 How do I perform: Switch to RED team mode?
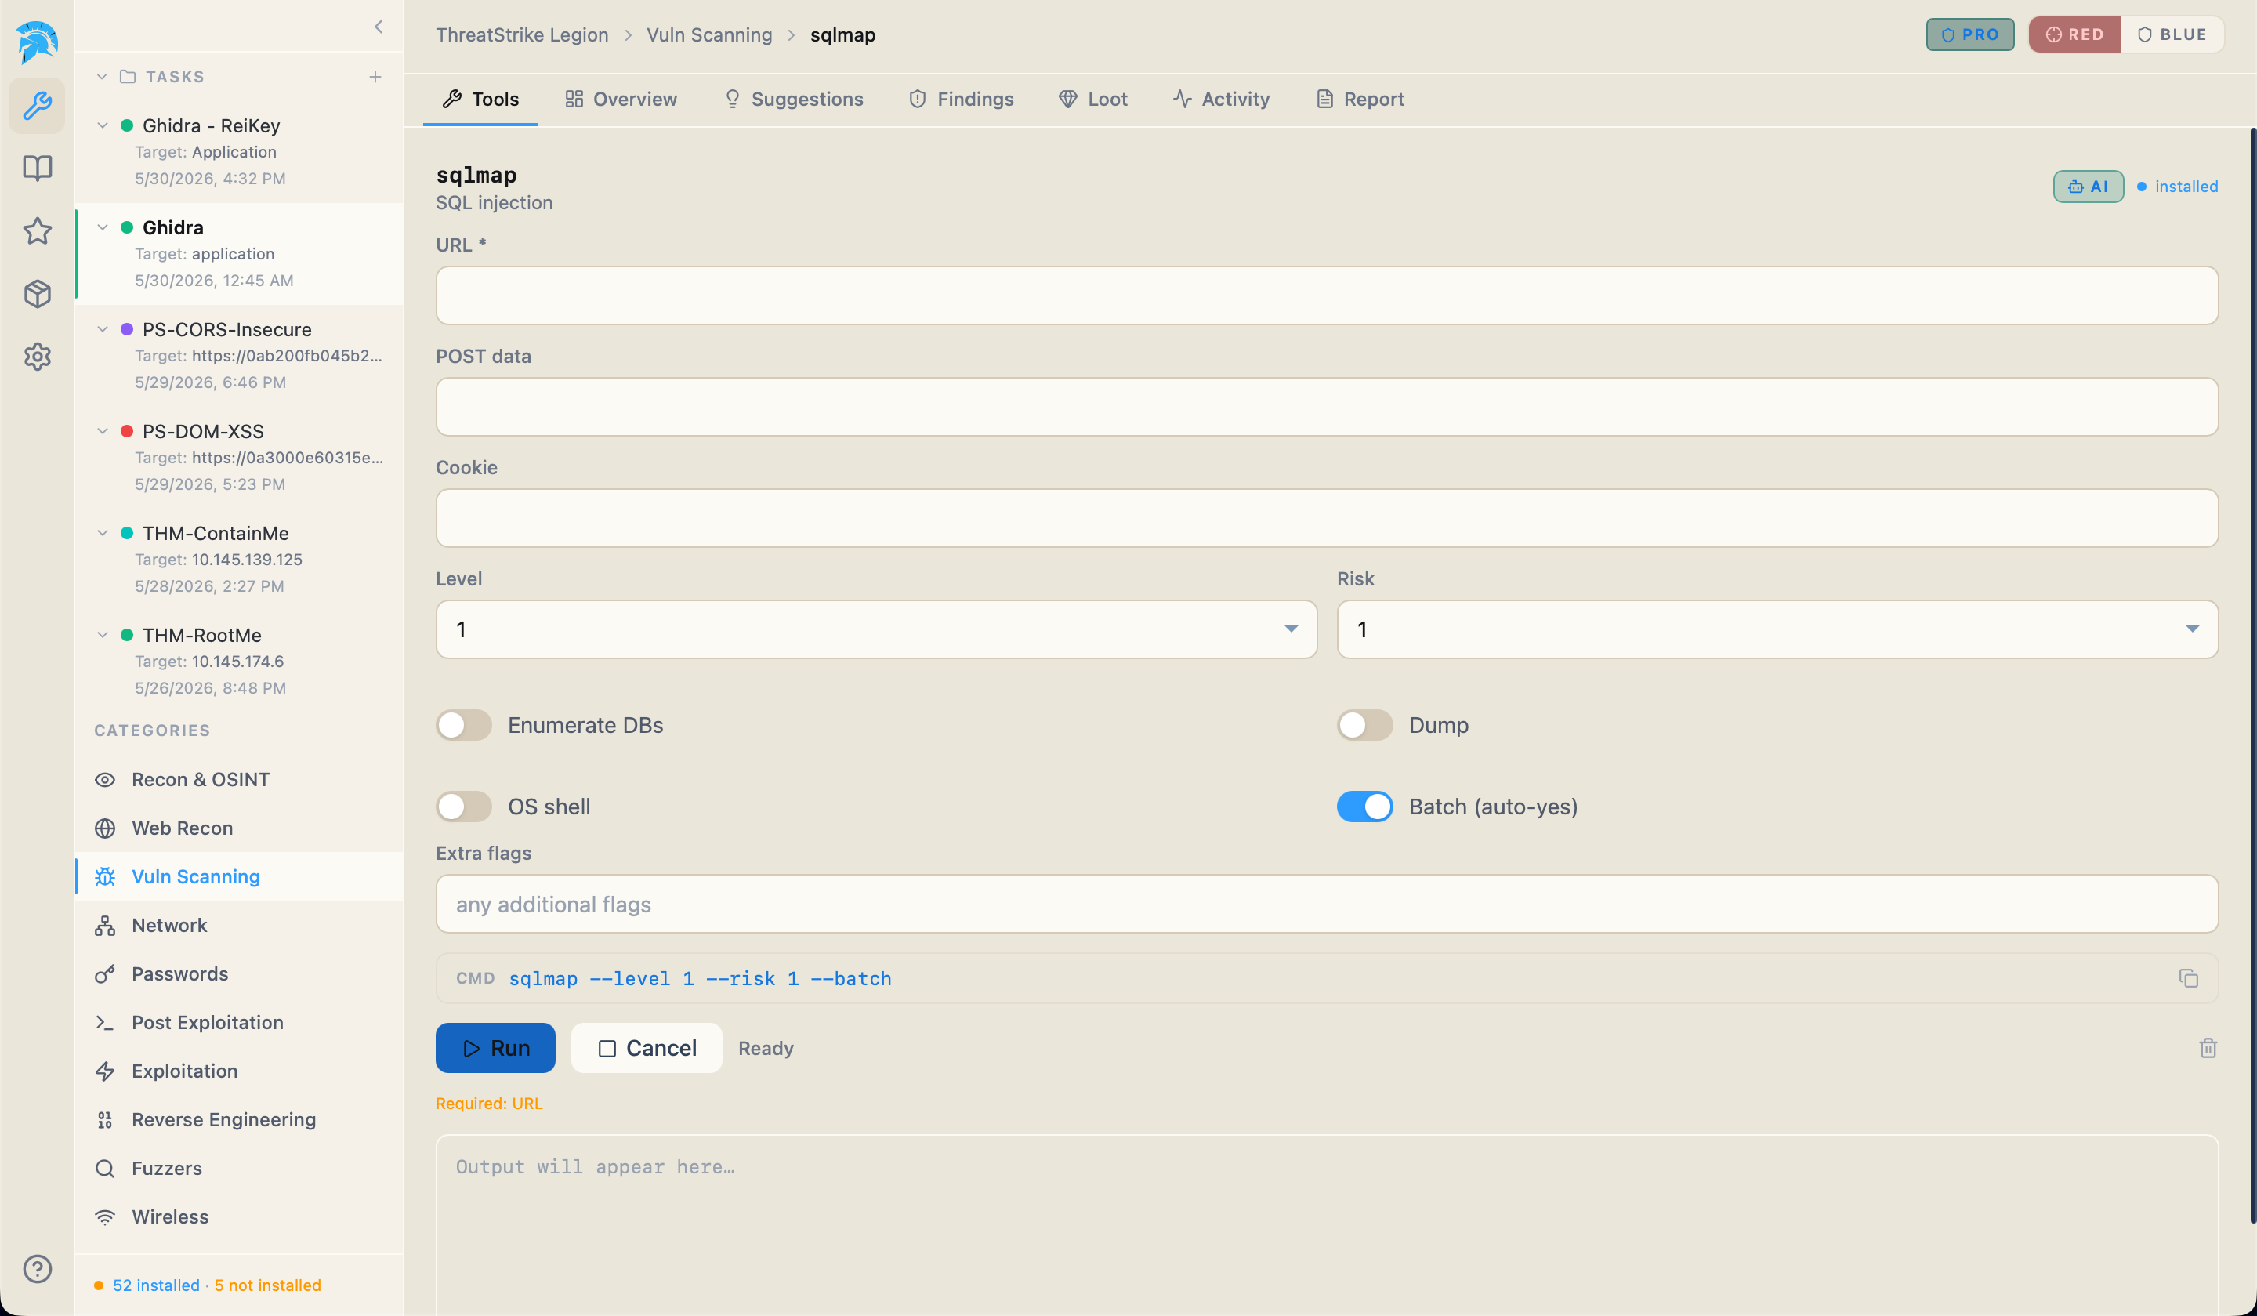click(x=2075, y=34)
